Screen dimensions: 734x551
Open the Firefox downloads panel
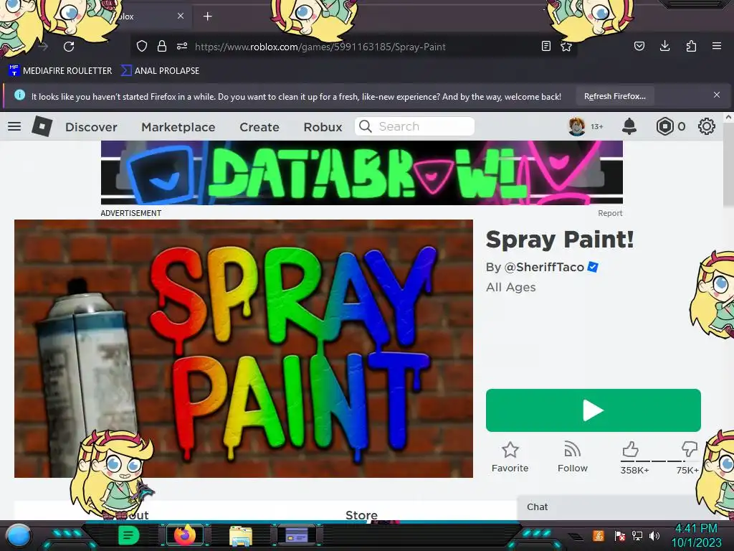click(664, 46)
